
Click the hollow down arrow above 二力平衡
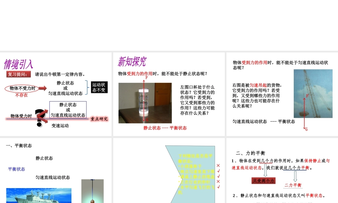(x=295, y=176)
